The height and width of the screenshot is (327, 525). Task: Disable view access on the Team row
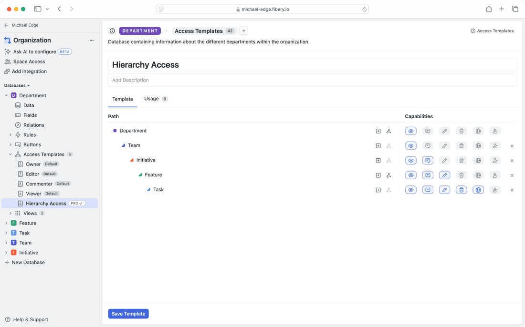pos(410,145)
